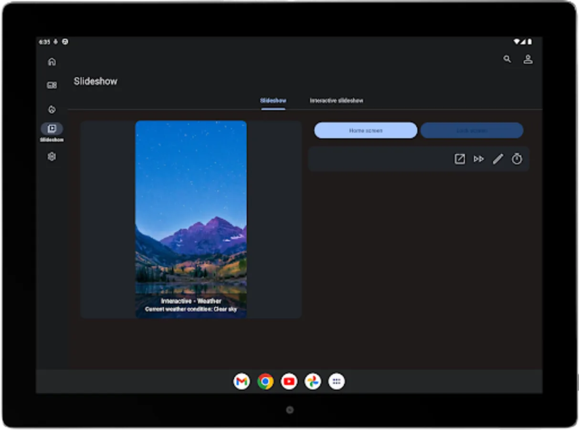The height and width of the screenshot is (430, 579).
Task: Open the live wallpaper sidebar icon
Action: [52, 86]
